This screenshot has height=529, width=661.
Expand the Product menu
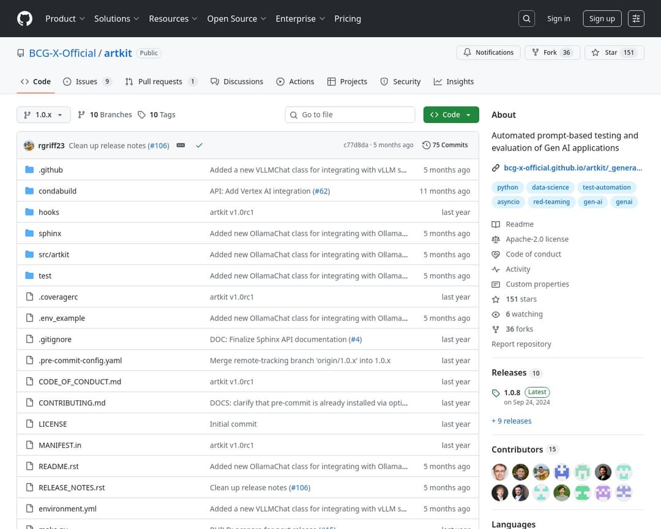pyautogui.click(x=65, y=19)
